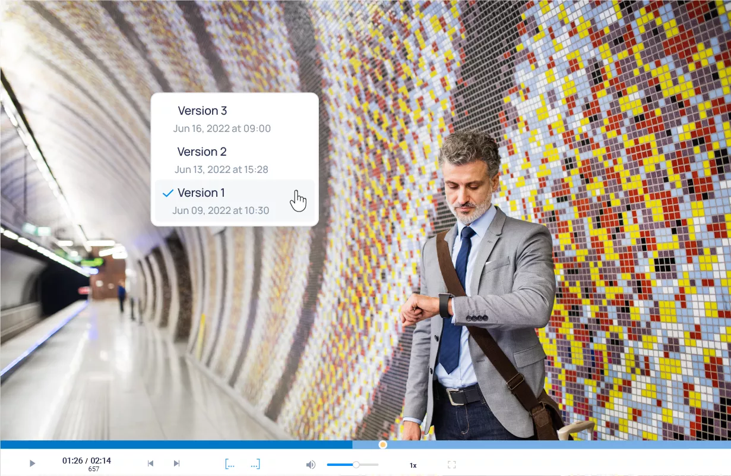
Task: Set the loop out-point bracket
Action: [255, 464]
